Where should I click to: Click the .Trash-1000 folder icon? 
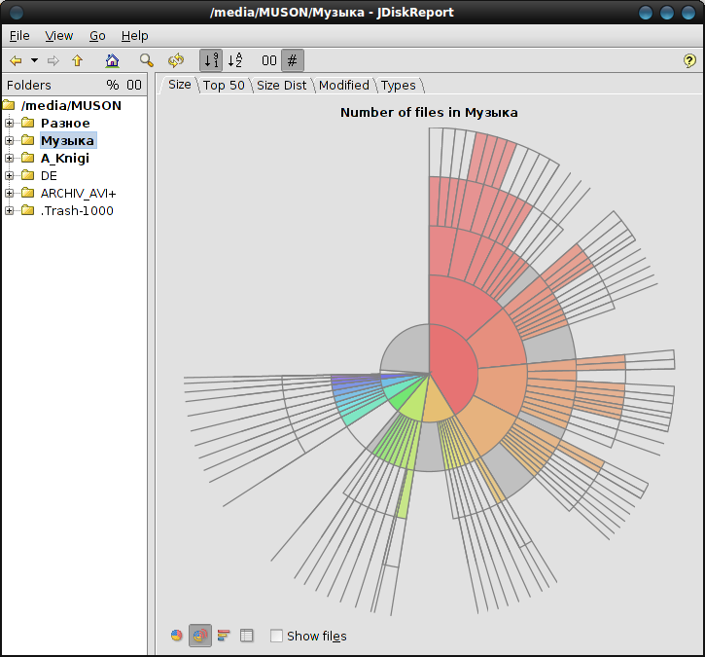pos(27,210)
